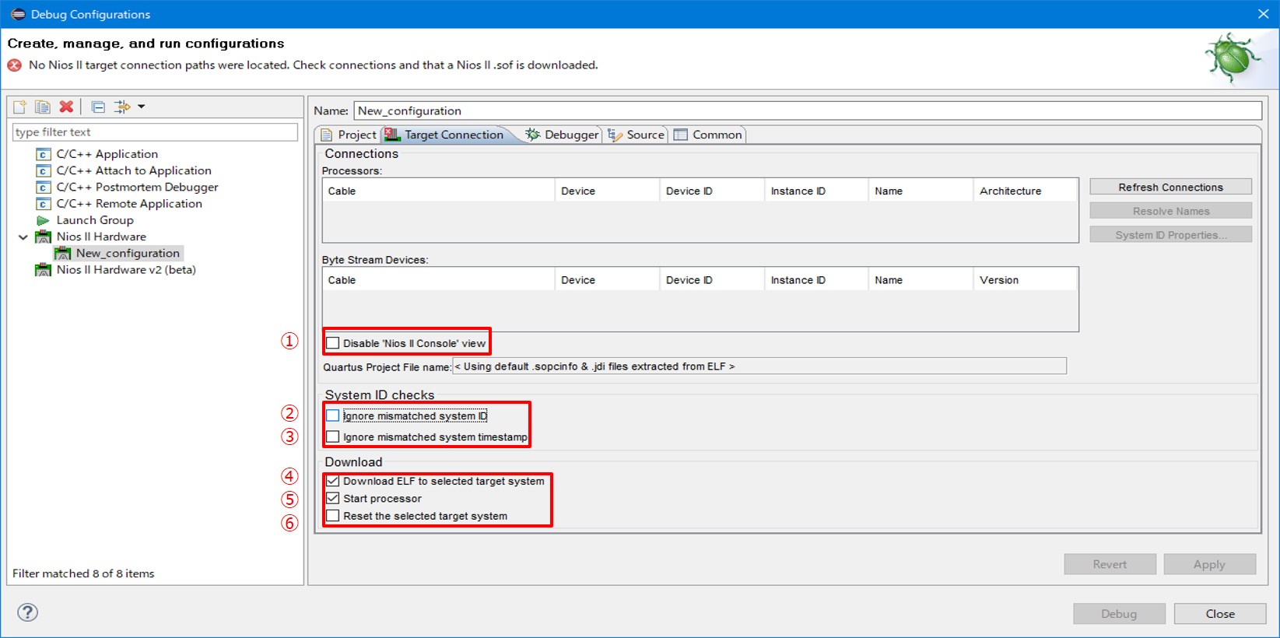Uncheck the Start processor checkbox
The height and width of the screenshot is (638, 1280).
(x=333, y=498)
